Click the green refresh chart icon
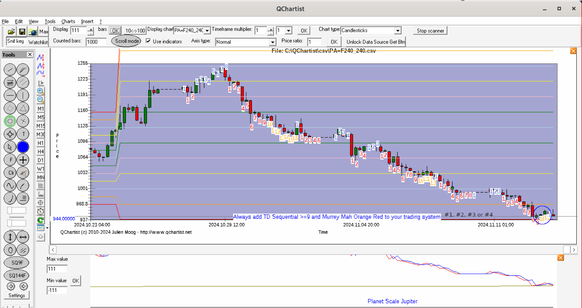The image size is (582, 308). (41, 220)
